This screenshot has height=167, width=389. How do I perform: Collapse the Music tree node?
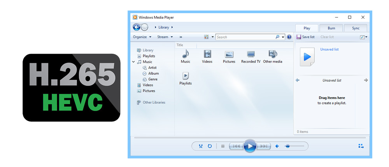[x=134, y=62]
